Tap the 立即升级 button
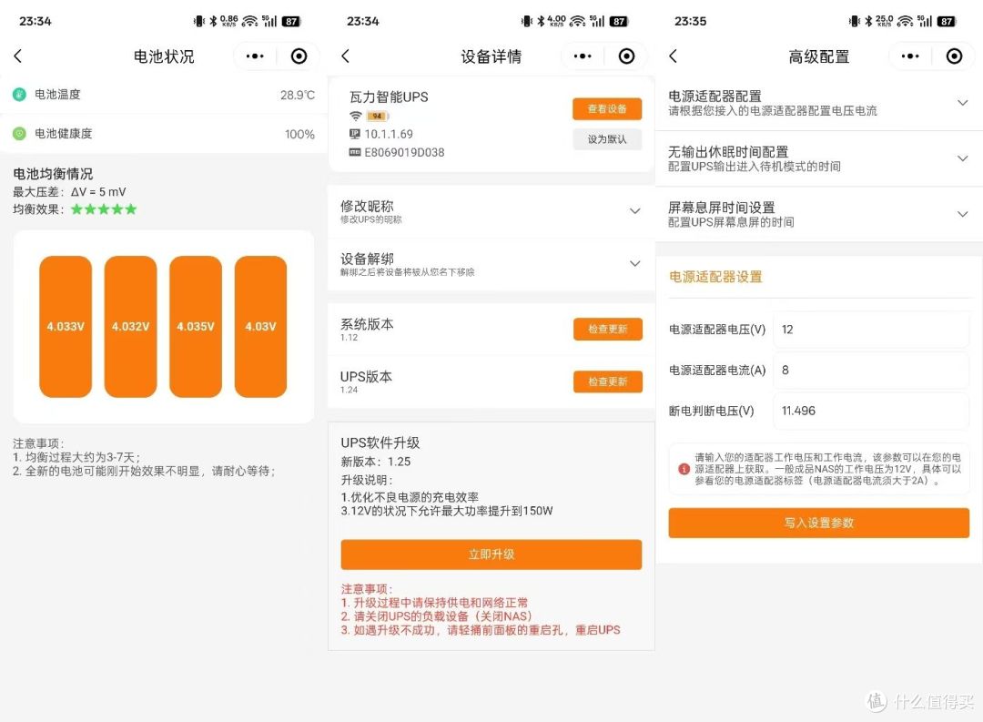The width and height of the screenshot is (983, 722). pyautogui.click(x=491, y=554)
